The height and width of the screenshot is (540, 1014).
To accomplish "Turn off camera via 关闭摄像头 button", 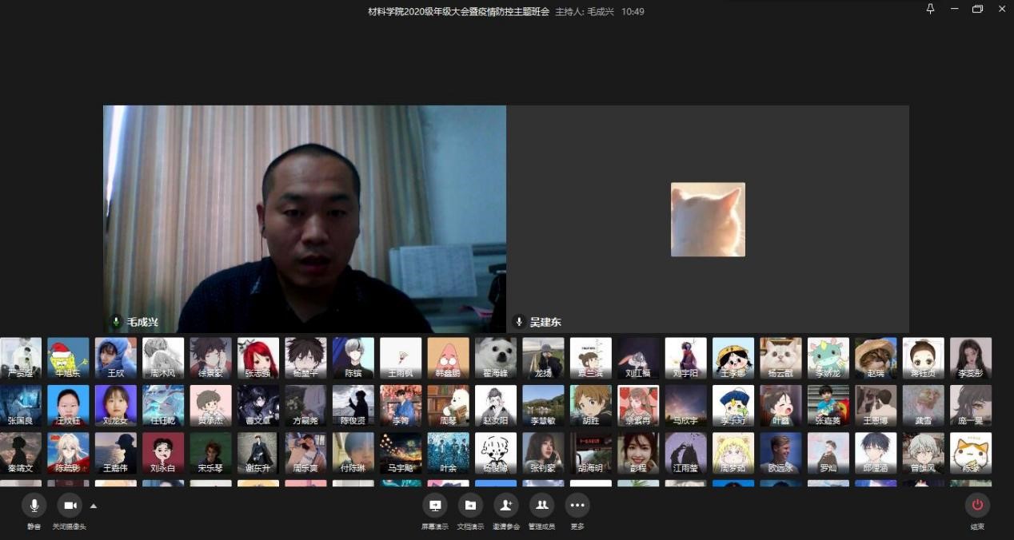I will coord(70,506).
